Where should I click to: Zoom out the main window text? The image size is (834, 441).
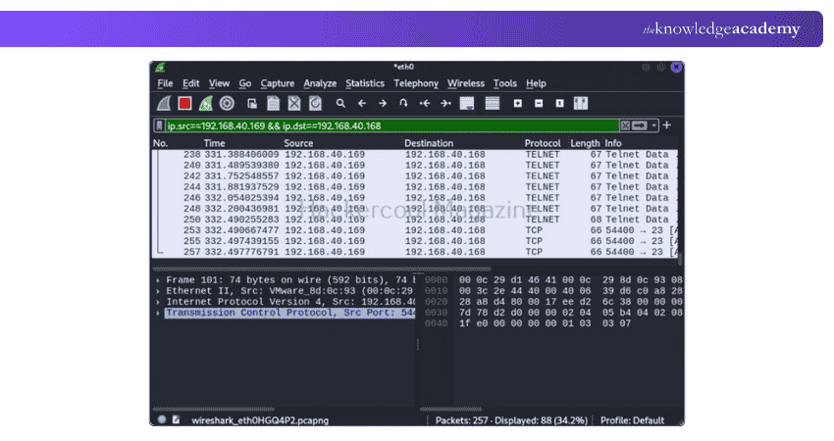(x=539, y=104)
